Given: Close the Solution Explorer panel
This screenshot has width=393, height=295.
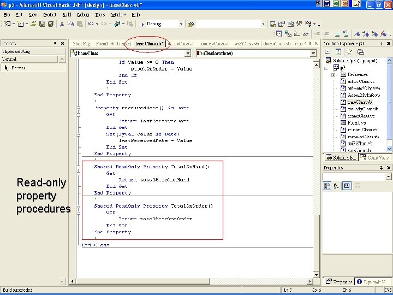Looking at the screenshot, I should (389, 43).
